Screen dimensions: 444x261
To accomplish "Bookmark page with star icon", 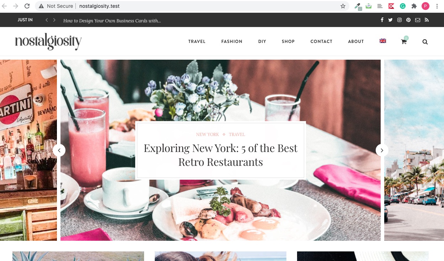I will (x=343, y=6).
